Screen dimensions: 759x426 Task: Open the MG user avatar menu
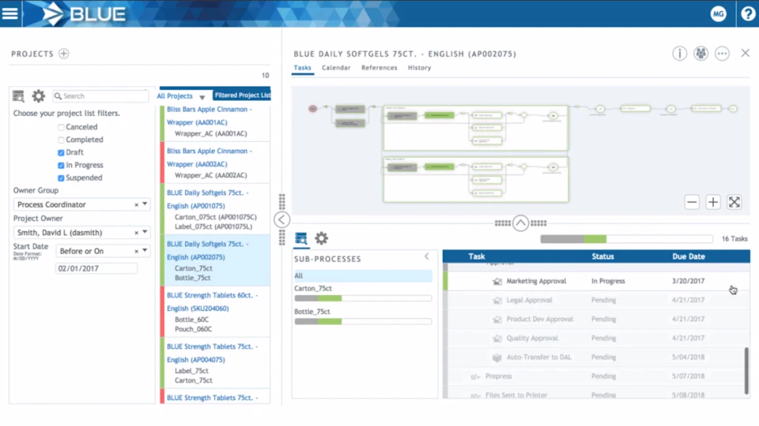pos(719,14)
